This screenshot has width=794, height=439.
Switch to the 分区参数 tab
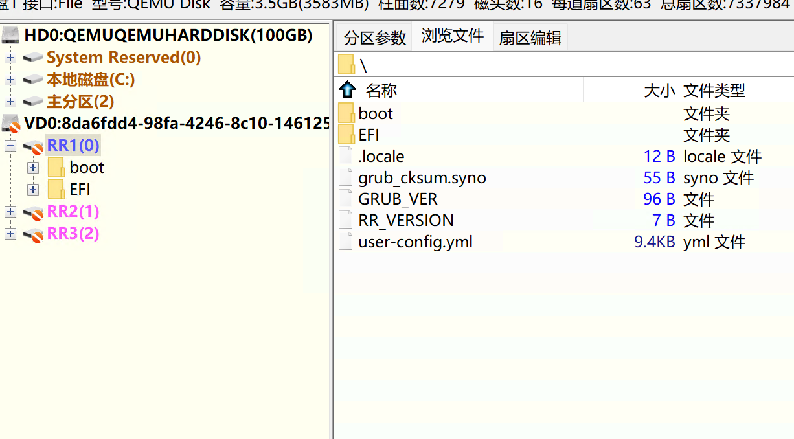[x=375, y=38]
